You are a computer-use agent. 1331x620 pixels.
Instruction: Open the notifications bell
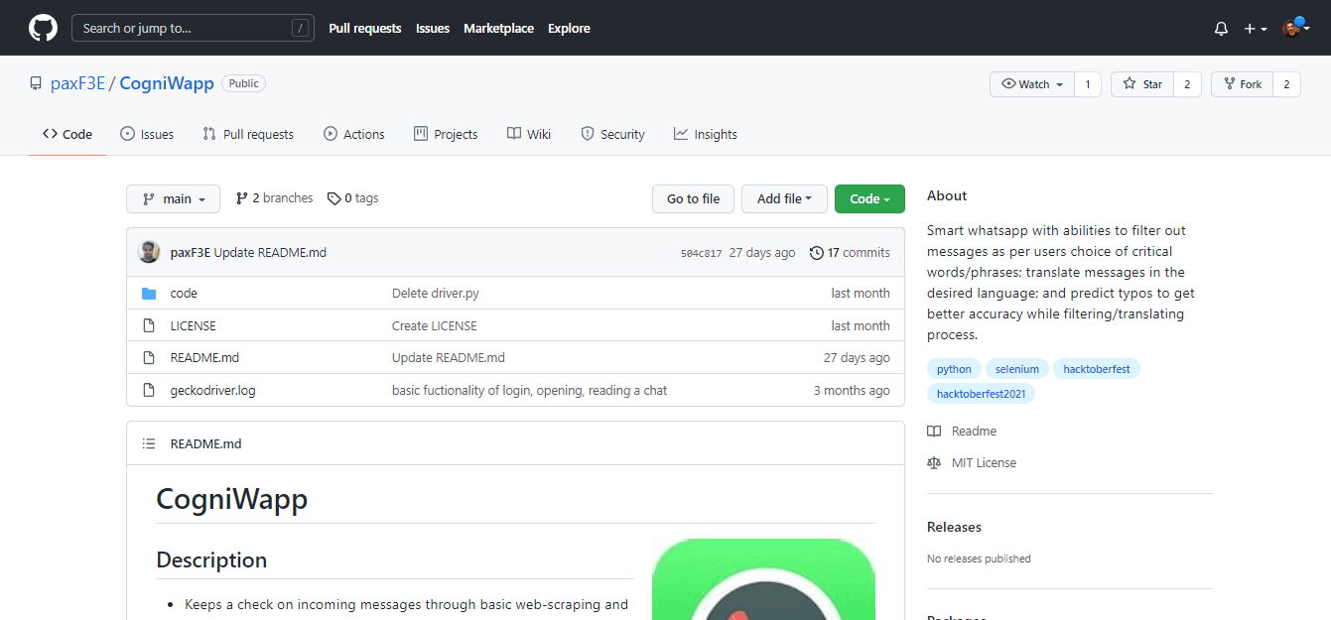tap(1221, 29)
